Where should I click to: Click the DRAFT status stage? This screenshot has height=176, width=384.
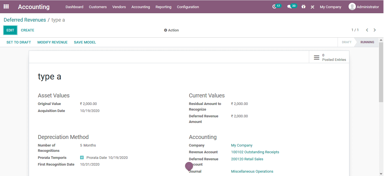(346, 42)
